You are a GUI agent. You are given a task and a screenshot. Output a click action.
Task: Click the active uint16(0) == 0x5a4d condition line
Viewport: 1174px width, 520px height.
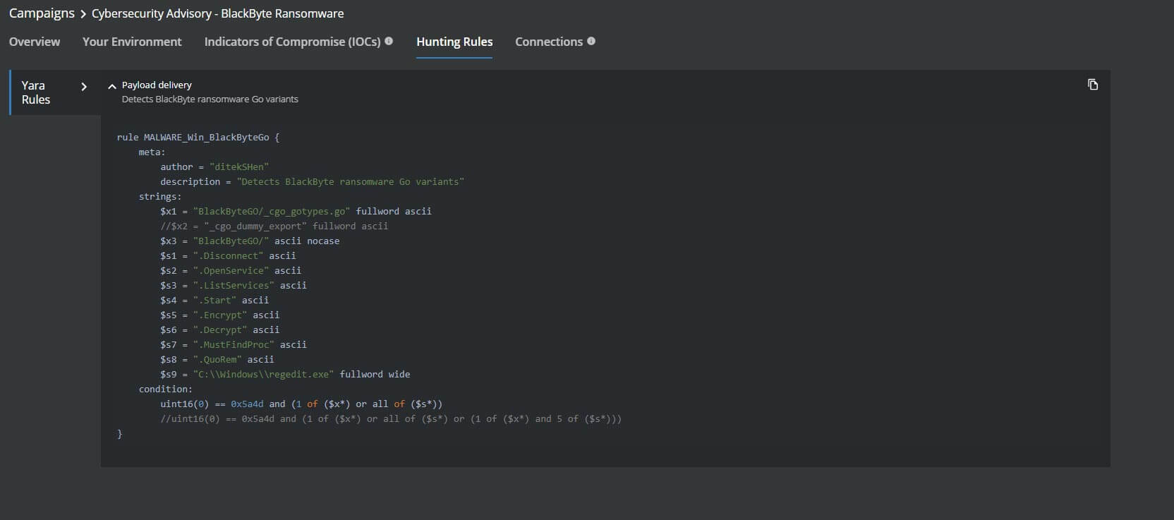[301, 404]
